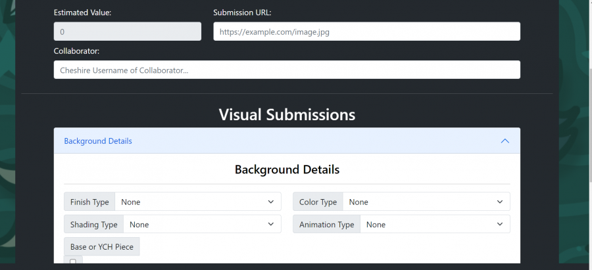Open the Color Type dropdown
This screenshot has width=592, height=270.
426,202
